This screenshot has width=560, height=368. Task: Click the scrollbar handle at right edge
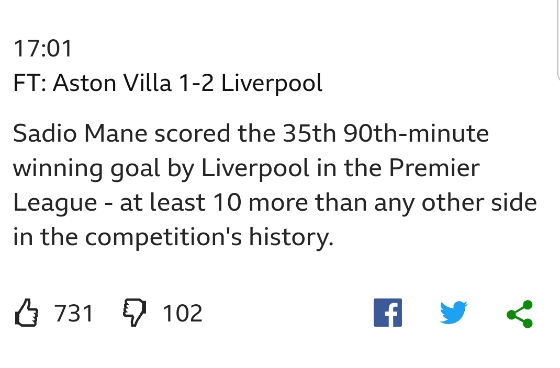(x=558, y=39)
